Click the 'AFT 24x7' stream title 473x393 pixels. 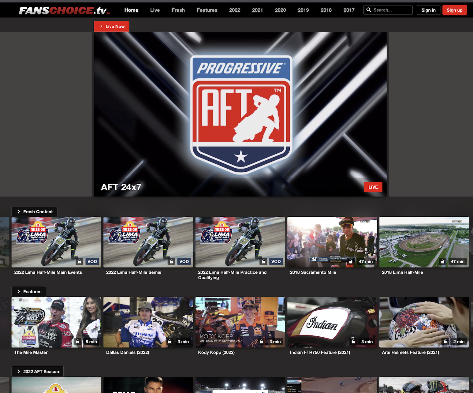121,187
